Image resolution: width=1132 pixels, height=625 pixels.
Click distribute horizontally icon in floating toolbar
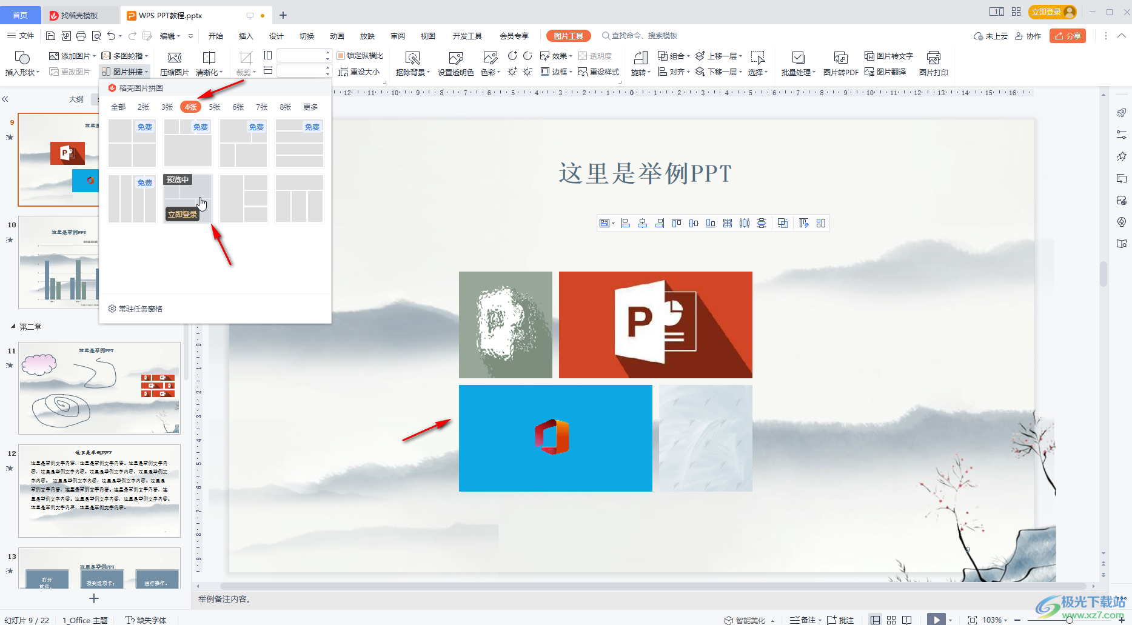point(745,223)
